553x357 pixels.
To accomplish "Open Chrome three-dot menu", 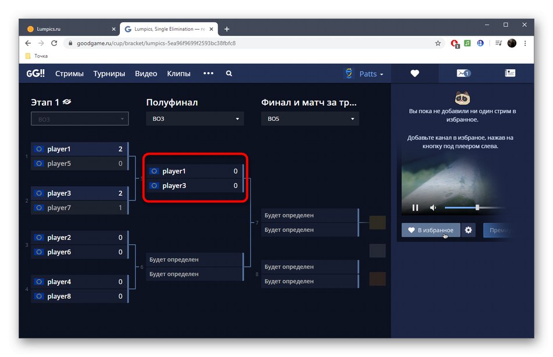I will [525, 43].
